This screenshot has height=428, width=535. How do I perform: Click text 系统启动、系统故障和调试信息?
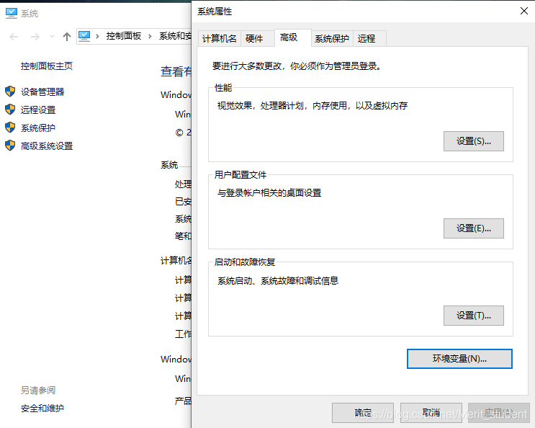coord(278,281)
